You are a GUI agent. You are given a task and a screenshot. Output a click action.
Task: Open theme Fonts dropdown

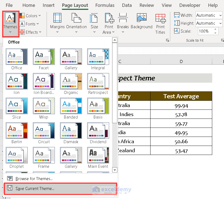coord(29,24)
